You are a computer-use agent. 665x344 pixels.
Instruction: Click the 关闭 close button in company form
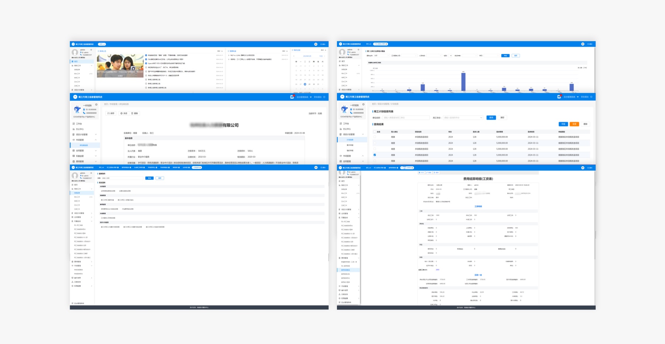pos(124,113)
